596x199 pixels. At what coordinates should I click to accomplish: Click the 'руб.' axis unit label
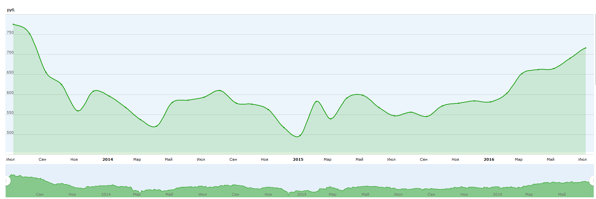pyautogui.click(x=11, y=10)
